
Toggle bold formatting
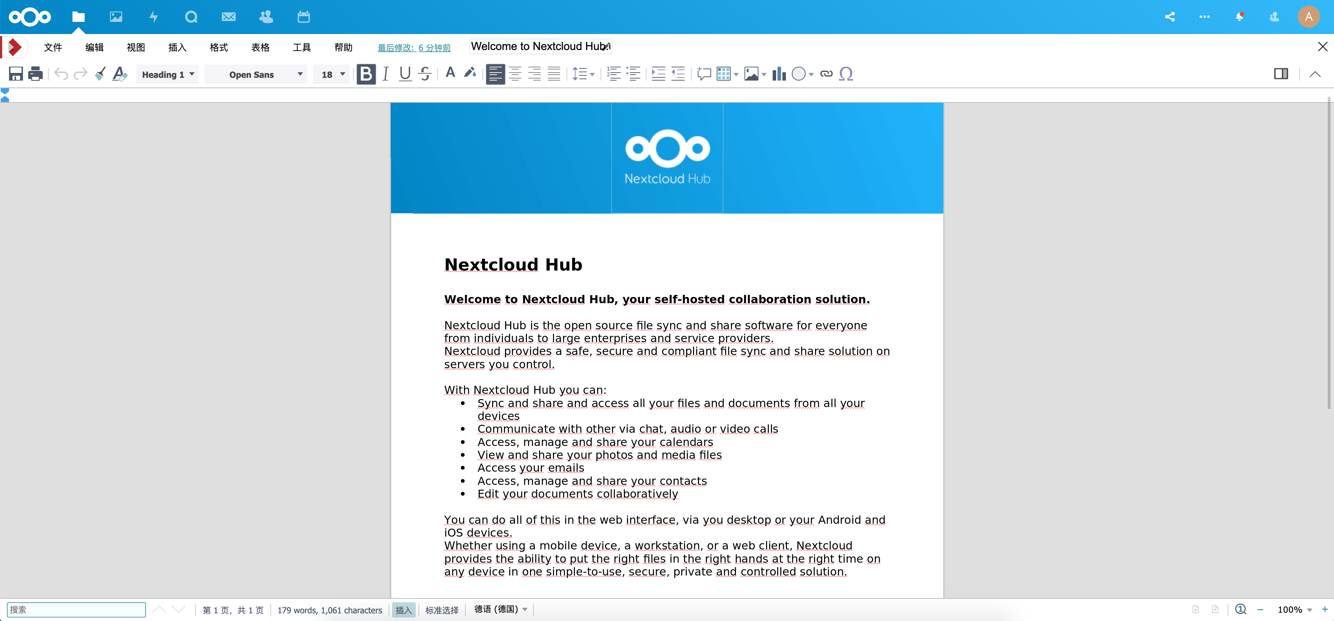[366, 74]
